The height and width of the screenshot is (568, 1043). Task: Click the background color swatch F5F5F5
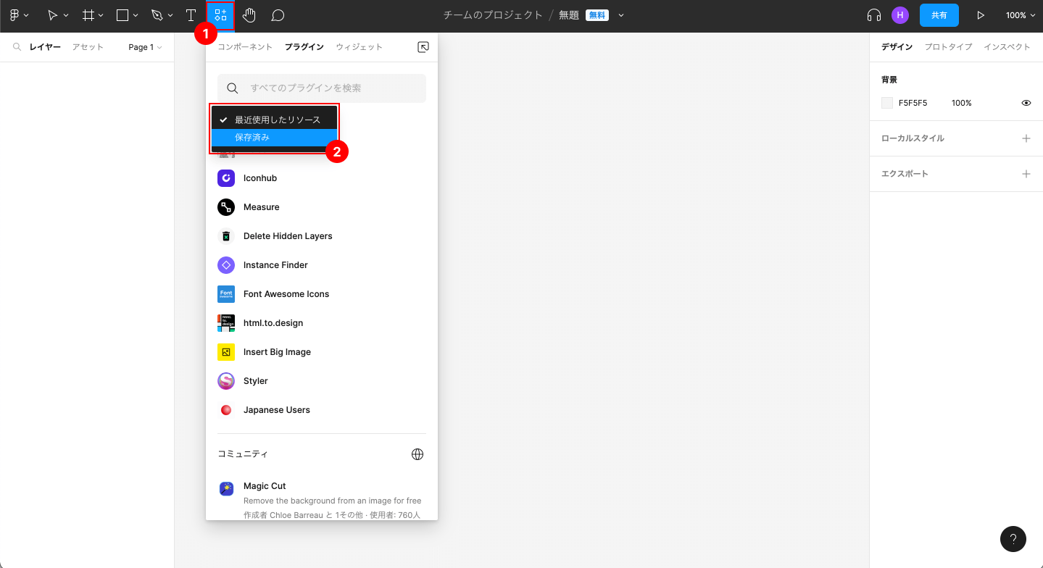(x=887, y=103)
